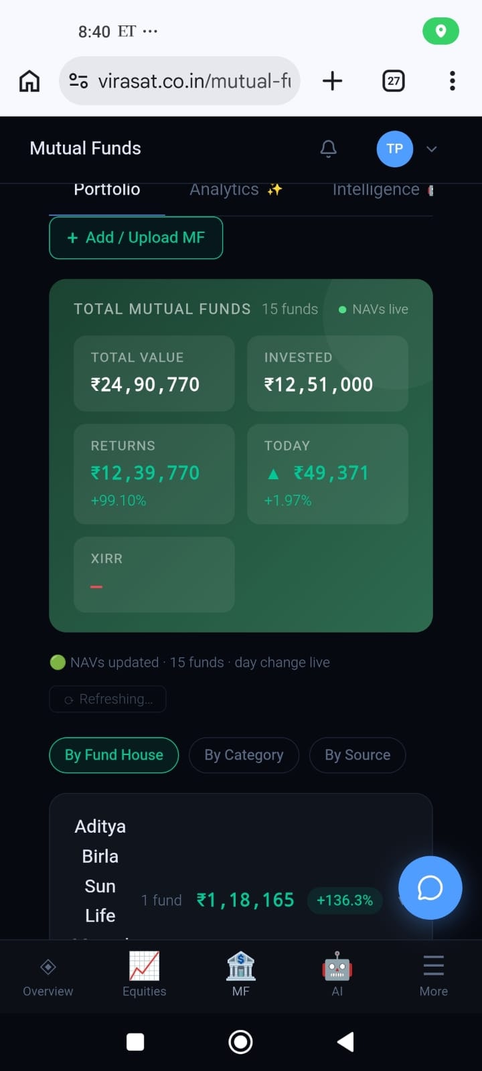The image size is (482, 1071).
Task: Switch grouping to By Category
Action: pos(244,755)
